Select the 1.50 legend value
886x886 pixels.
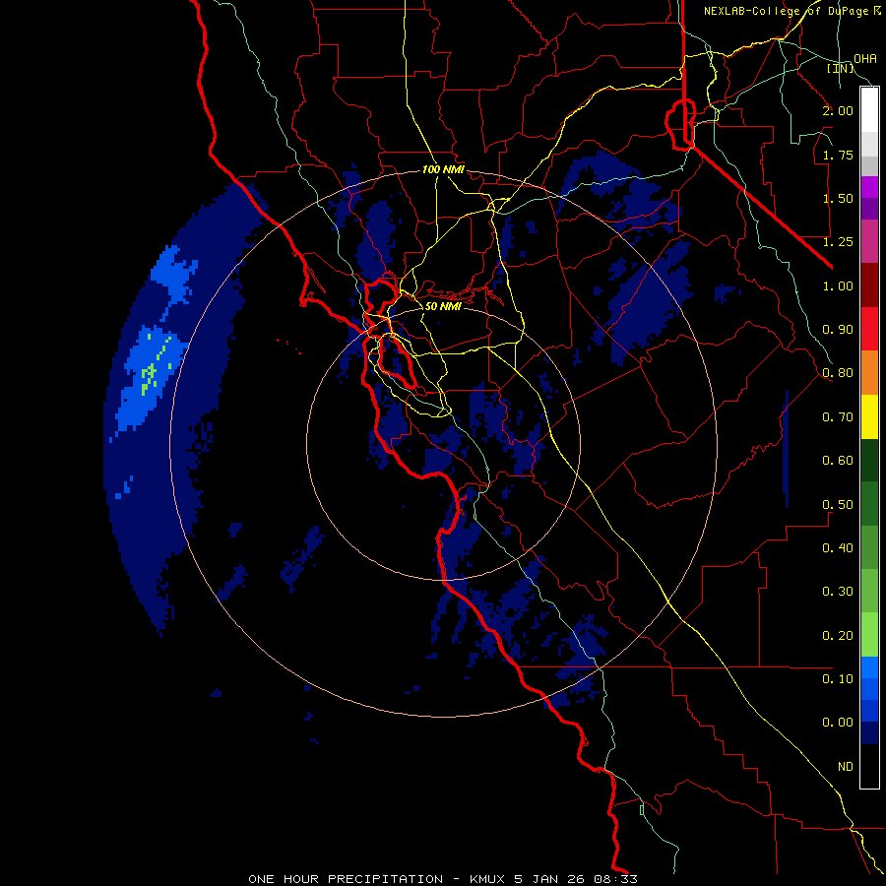(x=838, y=198)
